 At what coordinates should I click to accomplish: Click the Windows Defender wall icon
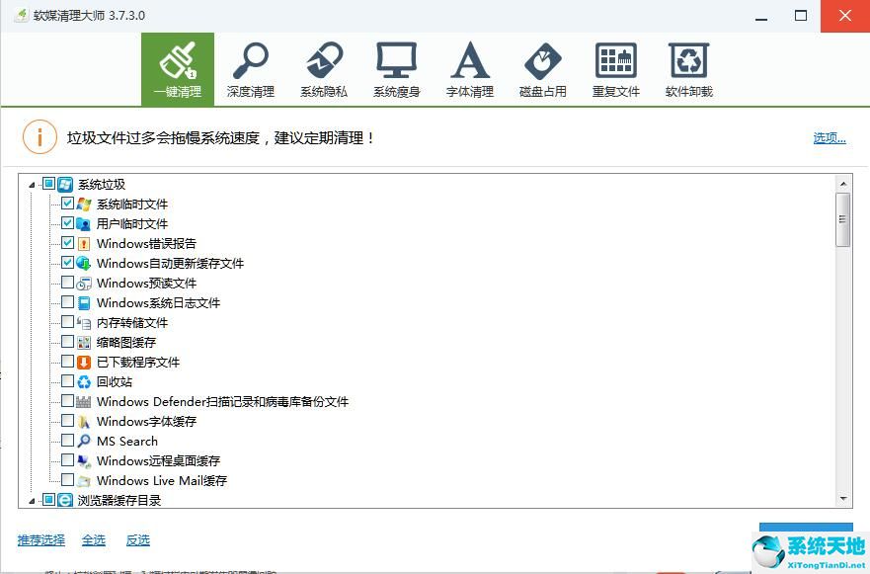[x=84, y=401]
